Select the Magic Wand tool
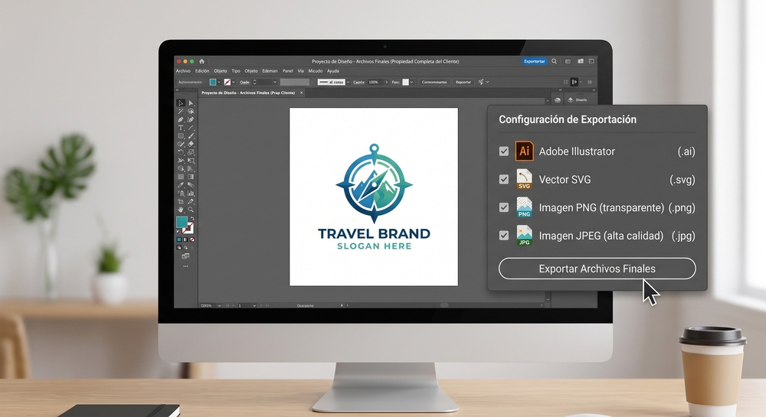 (181, 111)
